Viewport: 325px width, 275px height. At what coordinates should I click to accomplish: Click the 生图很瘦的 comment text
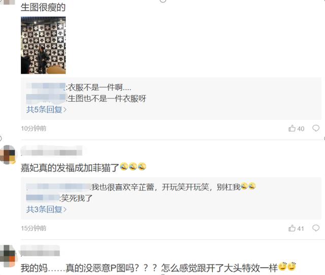point(43,8)
